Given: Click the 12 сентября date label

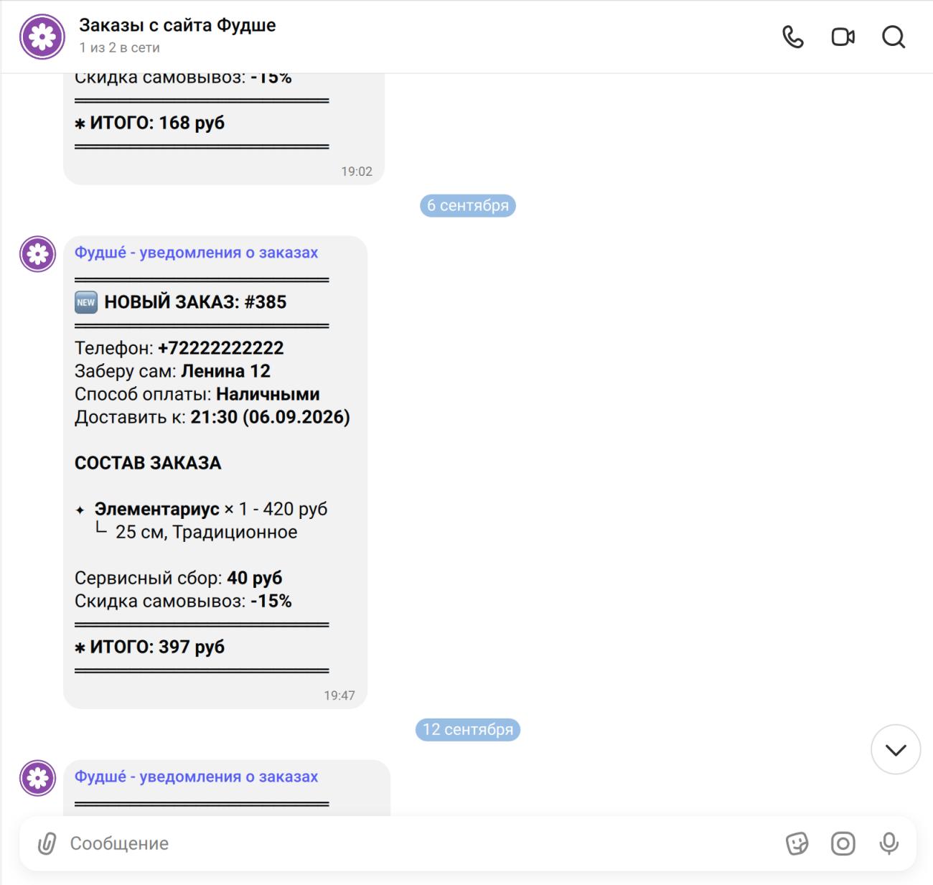Looking at the screenshot, I should [467, 729].
